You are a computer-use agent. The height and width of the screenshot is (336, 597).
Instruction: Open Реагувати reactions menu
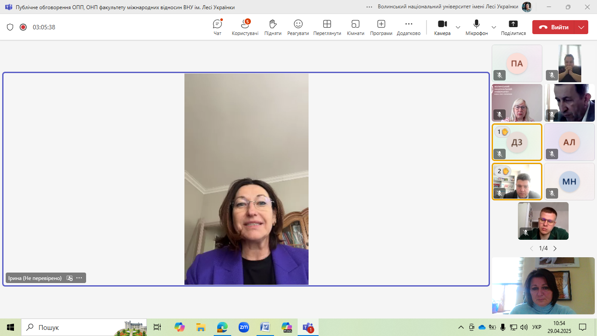click(298, 27)
